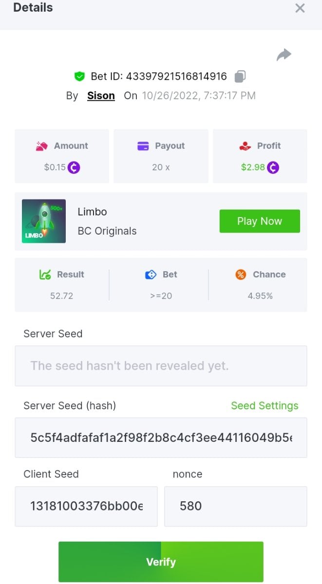The width and height of the screenshot is (322, 584).
Task: Click the share arrow icon
Action: pos(284,55)
